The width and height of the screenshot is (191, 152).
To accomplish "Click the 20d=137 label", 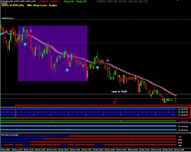I will (x=143, y=2).
